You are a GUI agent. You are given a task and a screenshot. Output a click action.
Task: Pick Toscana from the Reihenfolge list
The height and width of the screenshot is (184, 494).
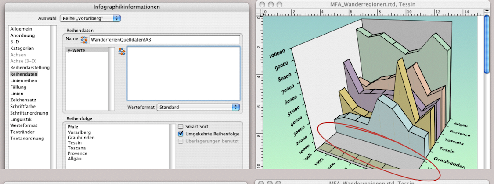click(x=77, y=148)
